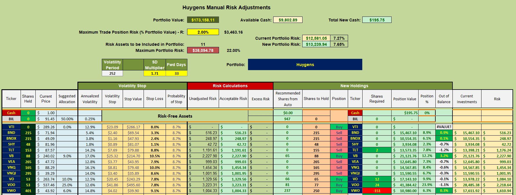This screenshot has width=516, height=195.
Task: Click VNQI shares held 295
Action: [28, 173]
